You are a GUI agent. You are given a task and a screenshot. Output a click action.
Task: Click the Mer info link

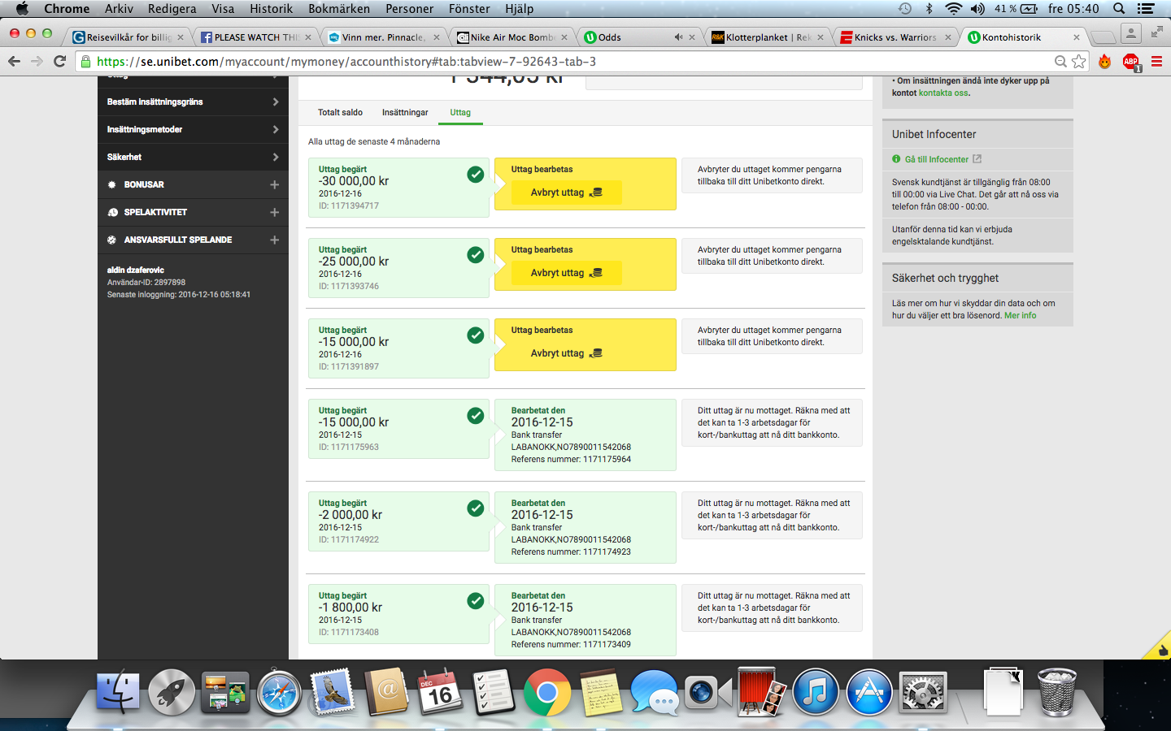1020,315
